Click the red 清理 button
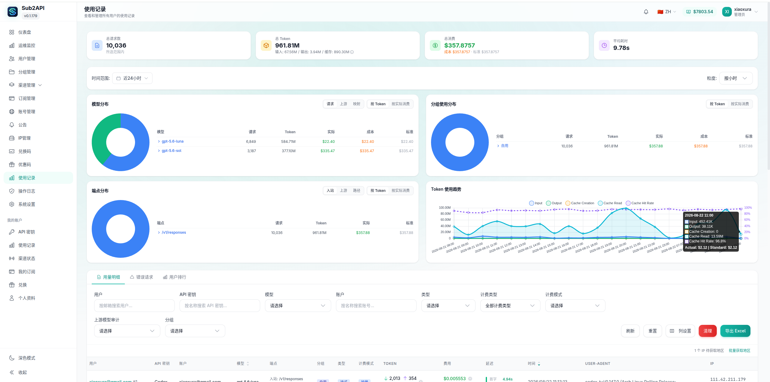770x382 pixels. 707,331
